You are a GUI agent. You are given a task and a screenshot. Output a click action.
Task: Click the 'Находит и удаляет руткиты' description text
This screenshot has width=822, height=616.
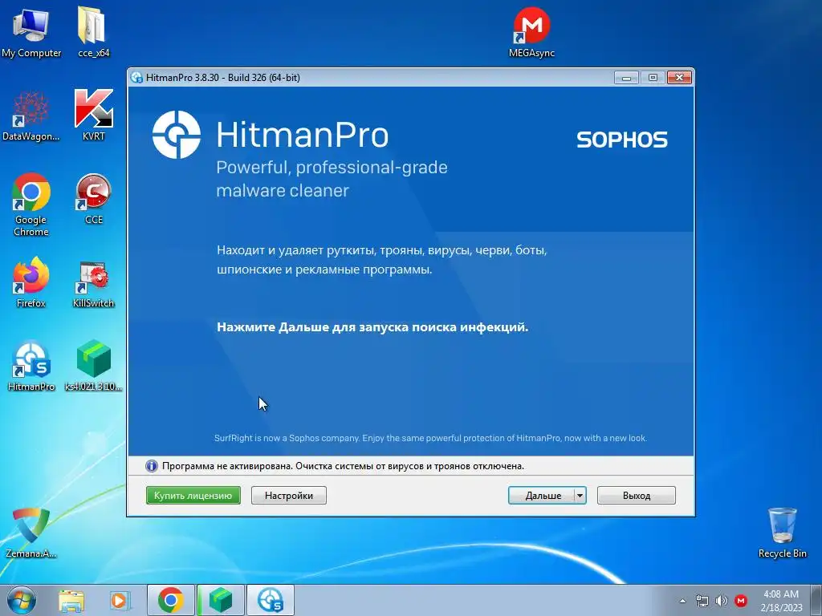[382, 260]
